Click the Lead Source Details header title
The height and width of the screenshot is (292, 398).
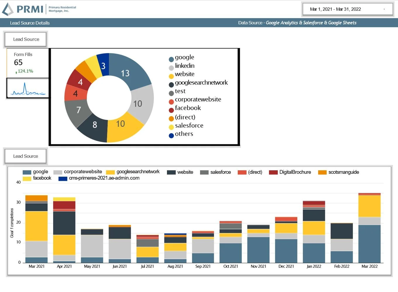[30, 23]
